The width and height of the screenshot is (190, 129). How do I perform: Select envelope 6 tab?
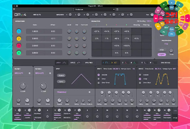click(152, 63)
